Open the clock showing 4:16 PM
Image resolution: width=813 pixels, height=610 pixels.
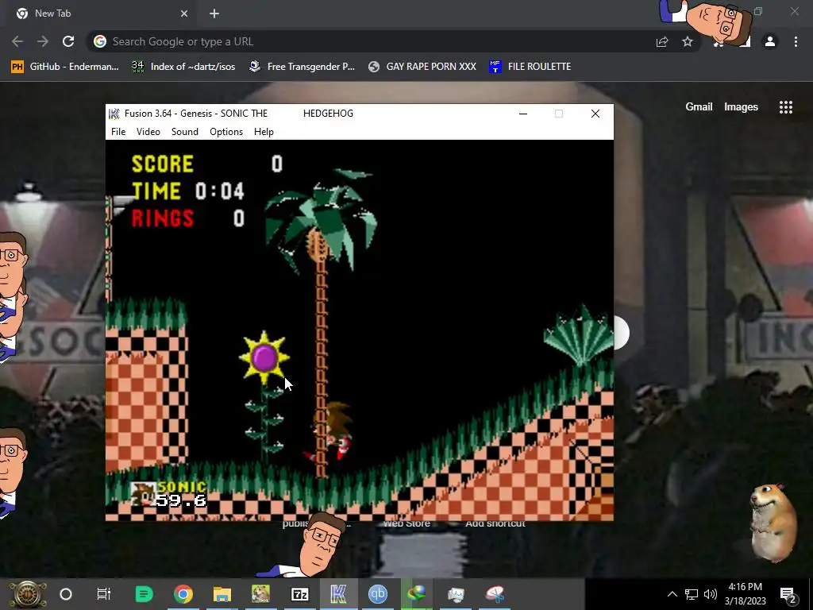click(745, 594)
